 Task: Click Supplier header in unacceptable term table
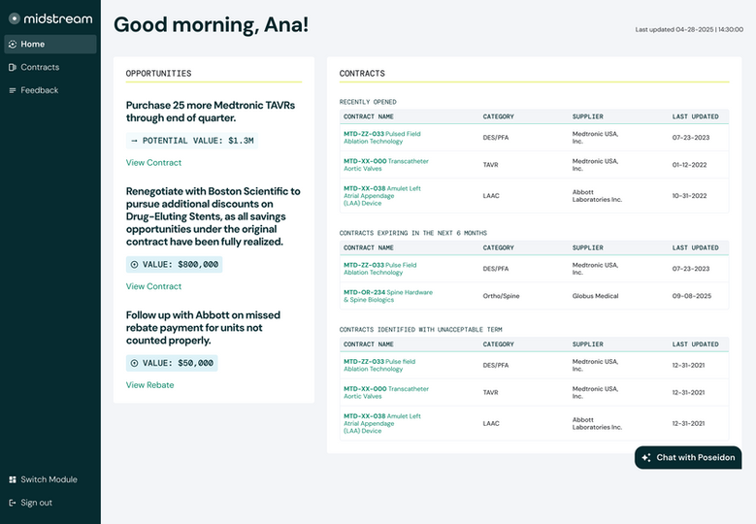(x=588, y=344)
